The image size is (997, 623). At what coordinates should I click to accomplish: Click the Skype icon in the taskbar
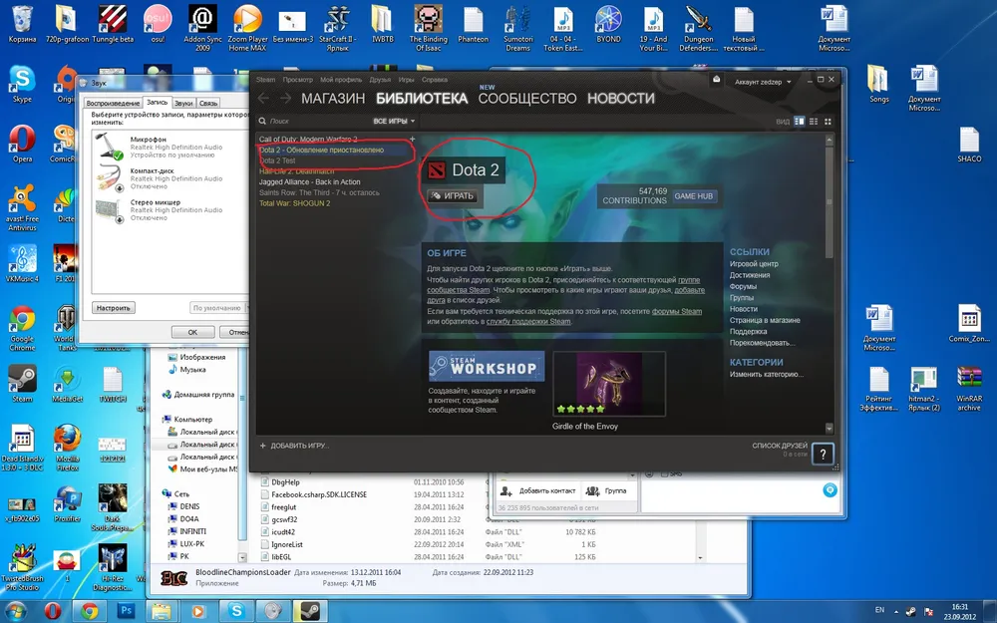click(x=235, y=609)
